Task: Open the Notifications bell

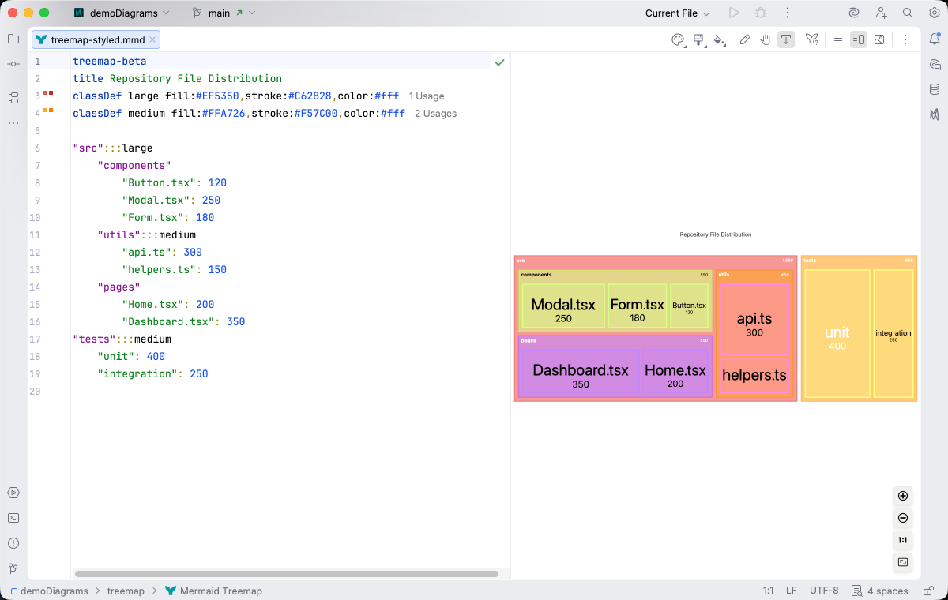Action: [x=935, y=39]
